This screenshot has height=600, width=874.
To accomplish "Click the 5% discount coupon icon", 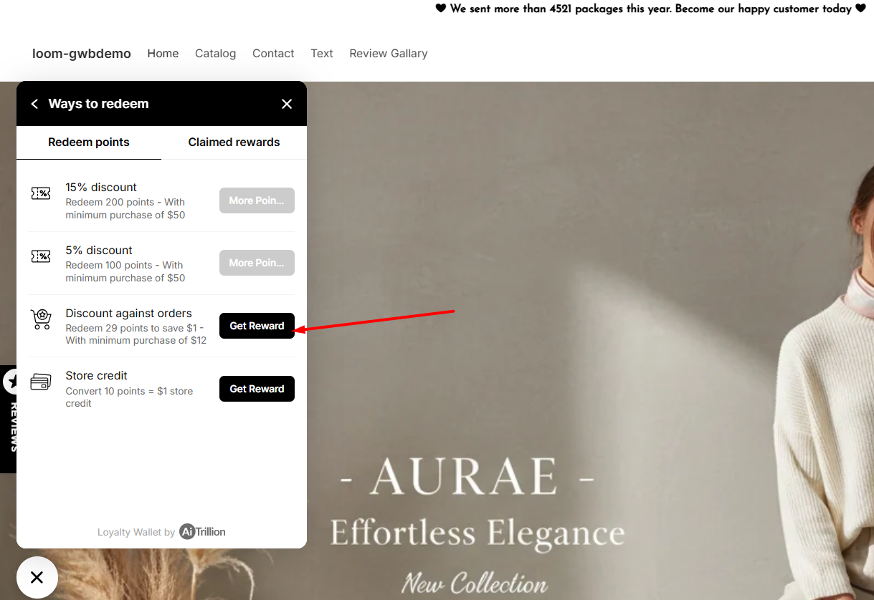I will tap(41, 256).
